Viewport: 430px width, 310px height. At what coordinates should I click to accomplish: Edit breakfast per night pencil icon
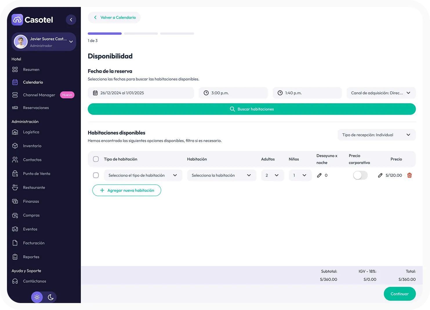tap(319, 175)
